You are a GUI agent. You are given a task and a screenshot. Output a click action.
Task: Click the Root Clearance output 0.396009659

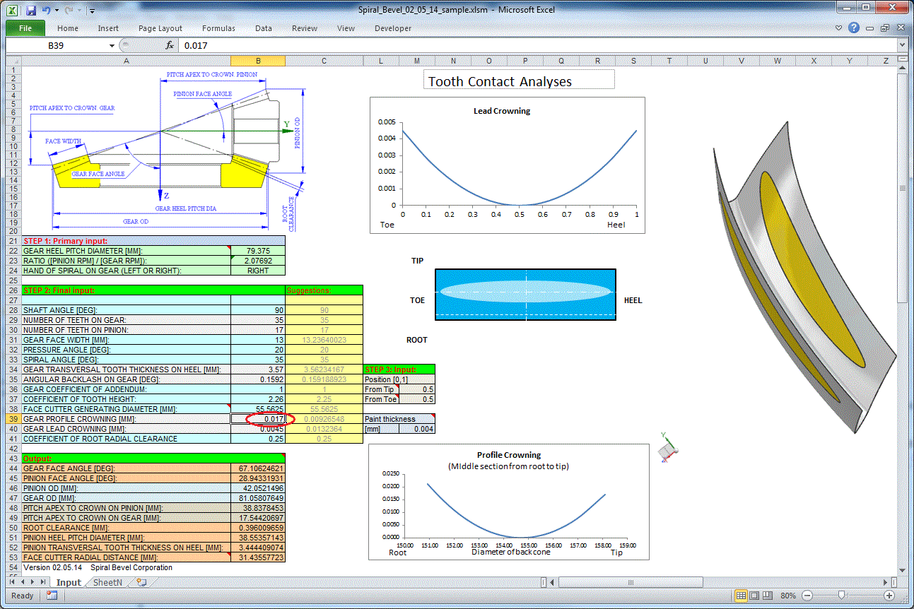[x=258, y=528]
